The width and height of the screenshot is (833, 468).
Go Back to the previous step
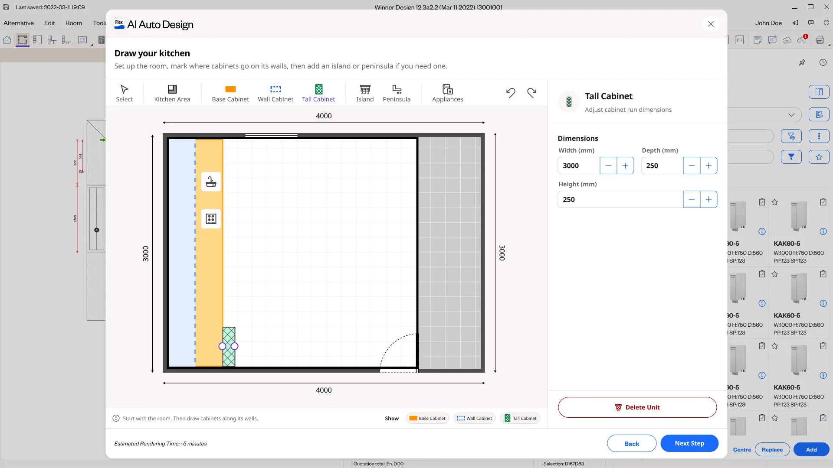tap(632, 443)
